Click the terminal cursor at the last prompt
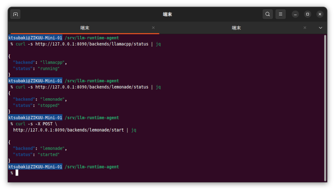Image resolution: width=335 pixels, height=191 pixels. click(17, 173)
